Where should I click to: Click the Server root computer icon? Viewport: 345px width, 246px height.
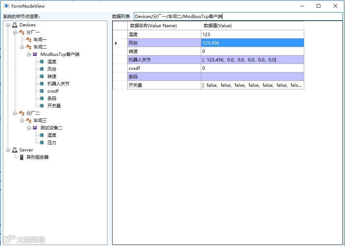click(x=15, y=150)
